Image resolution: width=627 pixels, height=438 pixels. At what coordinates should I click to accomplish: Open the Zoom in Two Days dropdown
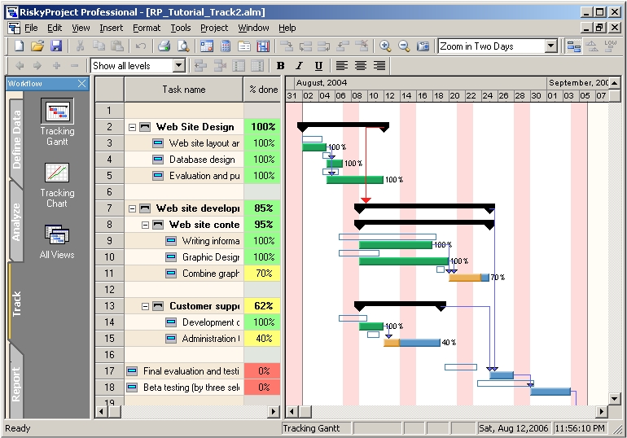click(x=551, y=46)
